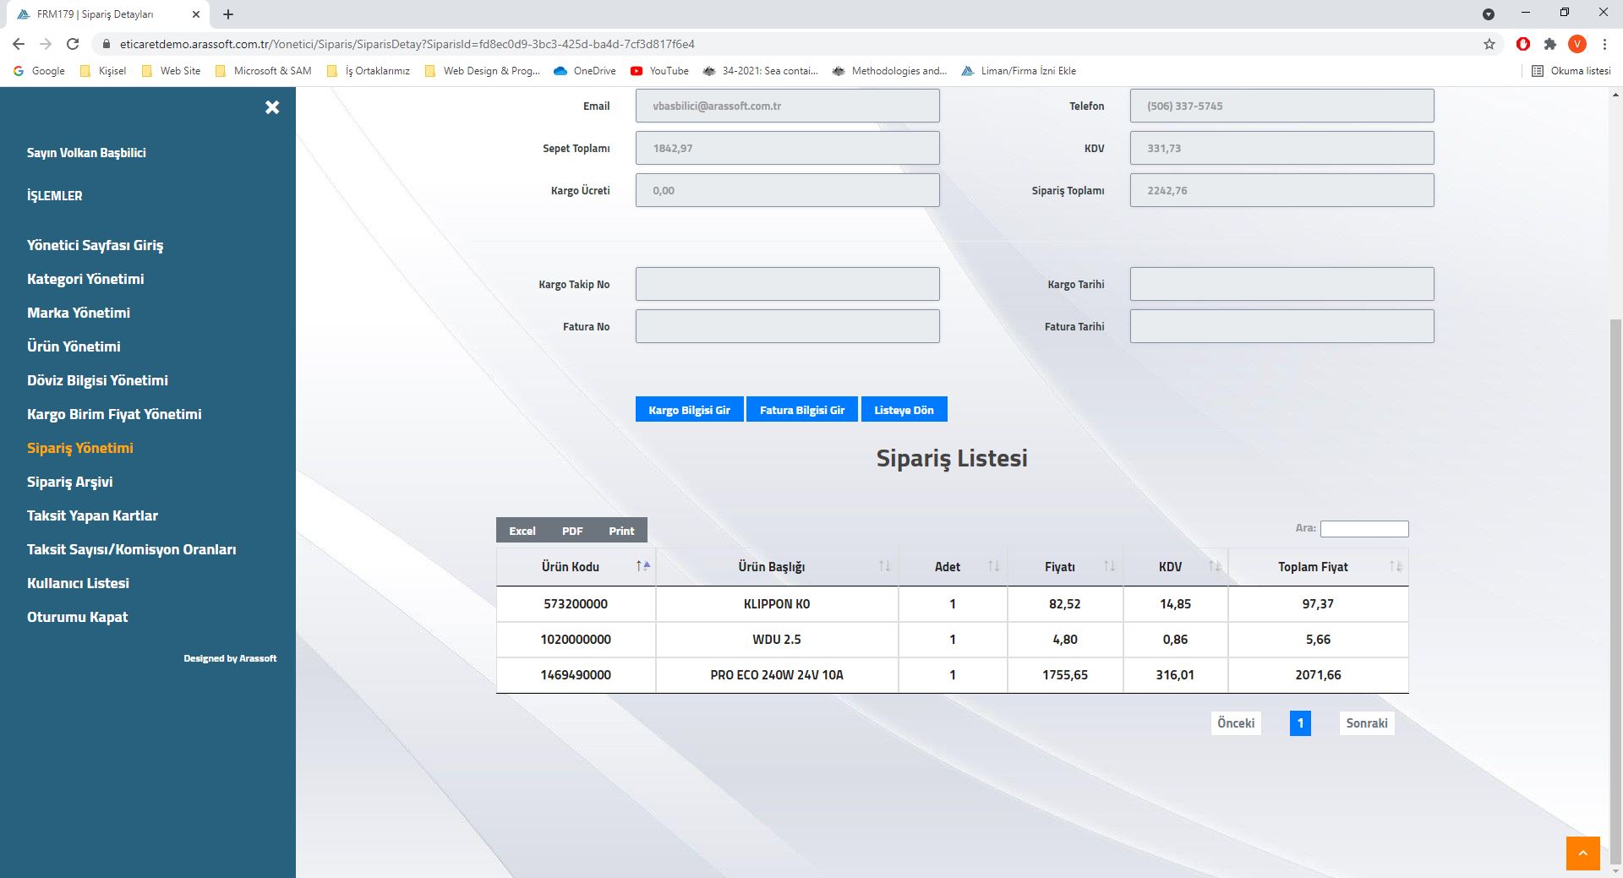Click the Fatura No field
Image resolution: width=1623 pixels, height=878 pixels.
(787, 326)
